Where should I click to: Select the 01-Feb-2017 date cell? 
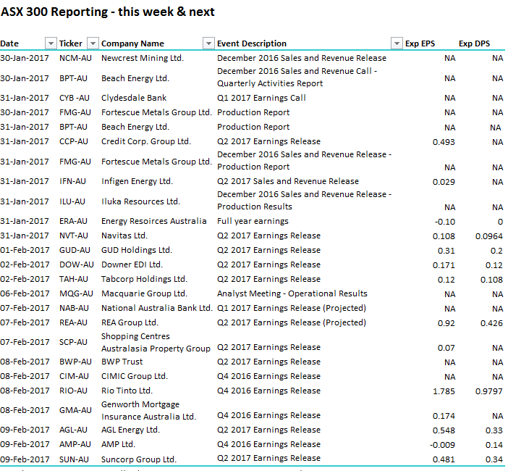point(25,250)
